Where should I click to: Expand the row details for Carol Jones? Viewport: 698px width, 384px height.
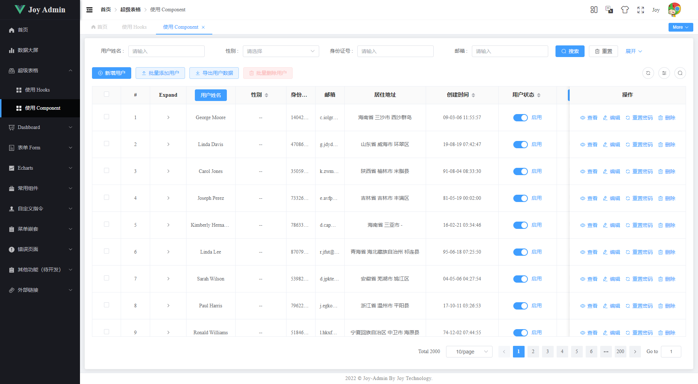tap(168, 171)
